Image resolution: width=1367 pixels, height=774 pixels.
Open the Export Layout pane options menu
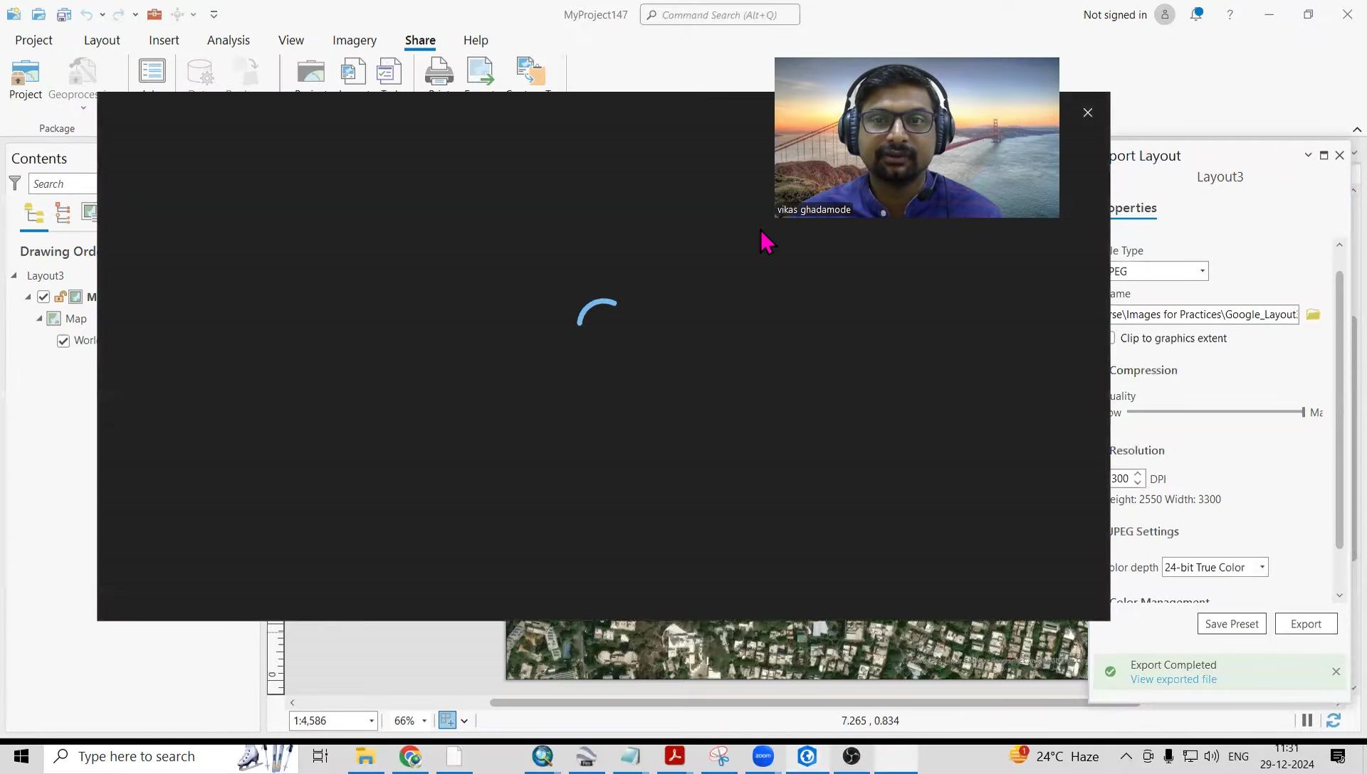(x=1308, y=155)
